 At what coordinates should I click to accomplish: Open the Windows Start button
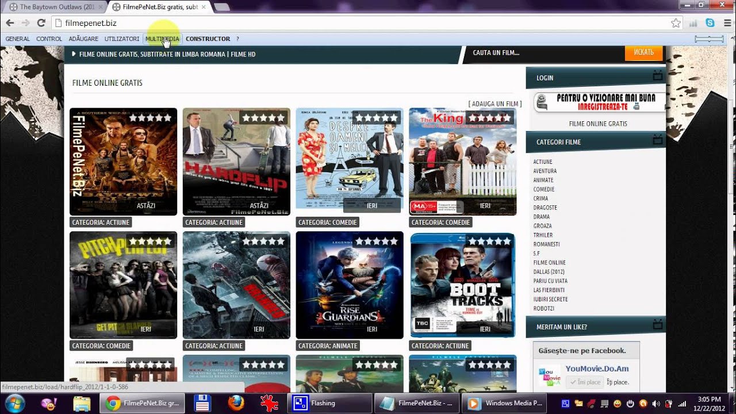tap(14, 403)
